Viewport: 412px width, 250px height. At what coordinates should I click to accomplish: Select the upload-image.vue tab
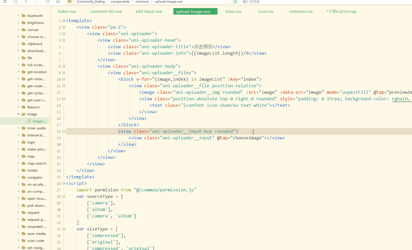tap(195, 11)
